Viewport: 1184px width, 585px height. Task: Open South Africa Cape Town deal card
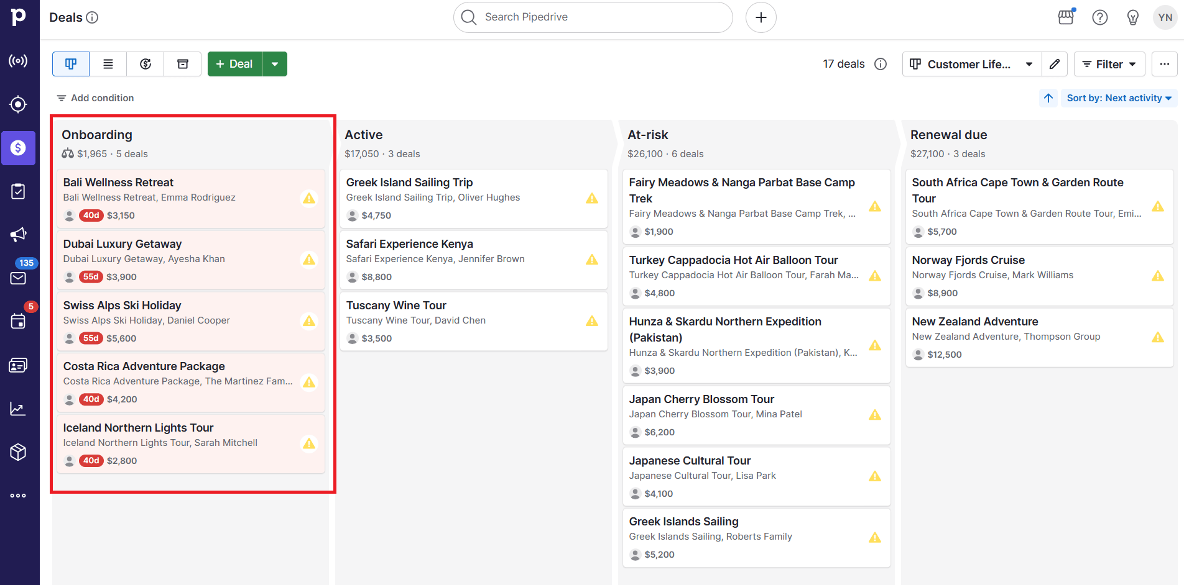click(1040, 207)
